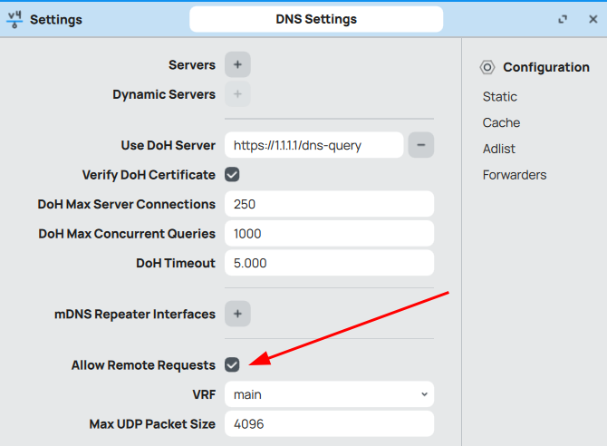Viewport: 607px width, 446px height.
Task: Open the Forwarders section
Action: 515,175
